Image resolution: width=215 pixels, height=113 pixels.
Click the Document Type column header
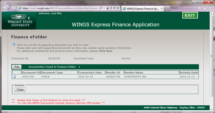pyautogui.click(x=59, y=73)
